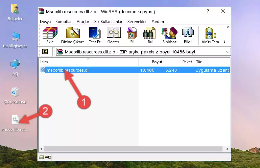Image resolution: width=260 pixels, height=168 pixels.
Task: Click the horizontal scrollbar track
Action: pyautogui.click(x=133, y=149)
